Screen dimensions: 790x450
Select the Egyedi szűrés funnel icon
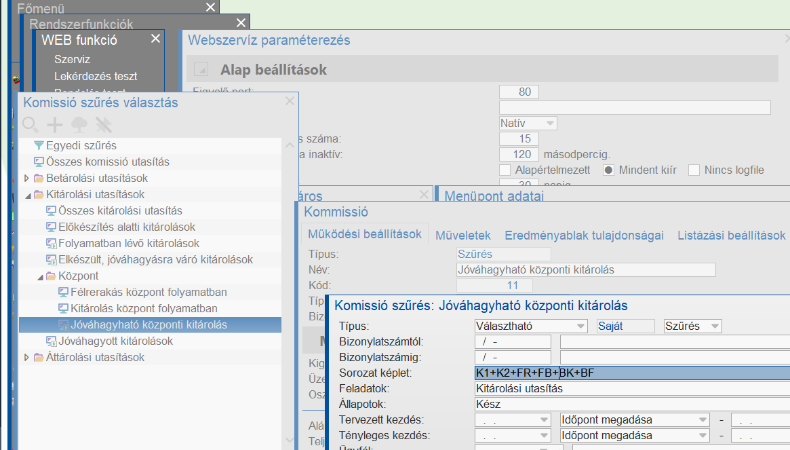pyautogui.click(x=39, y=145)
